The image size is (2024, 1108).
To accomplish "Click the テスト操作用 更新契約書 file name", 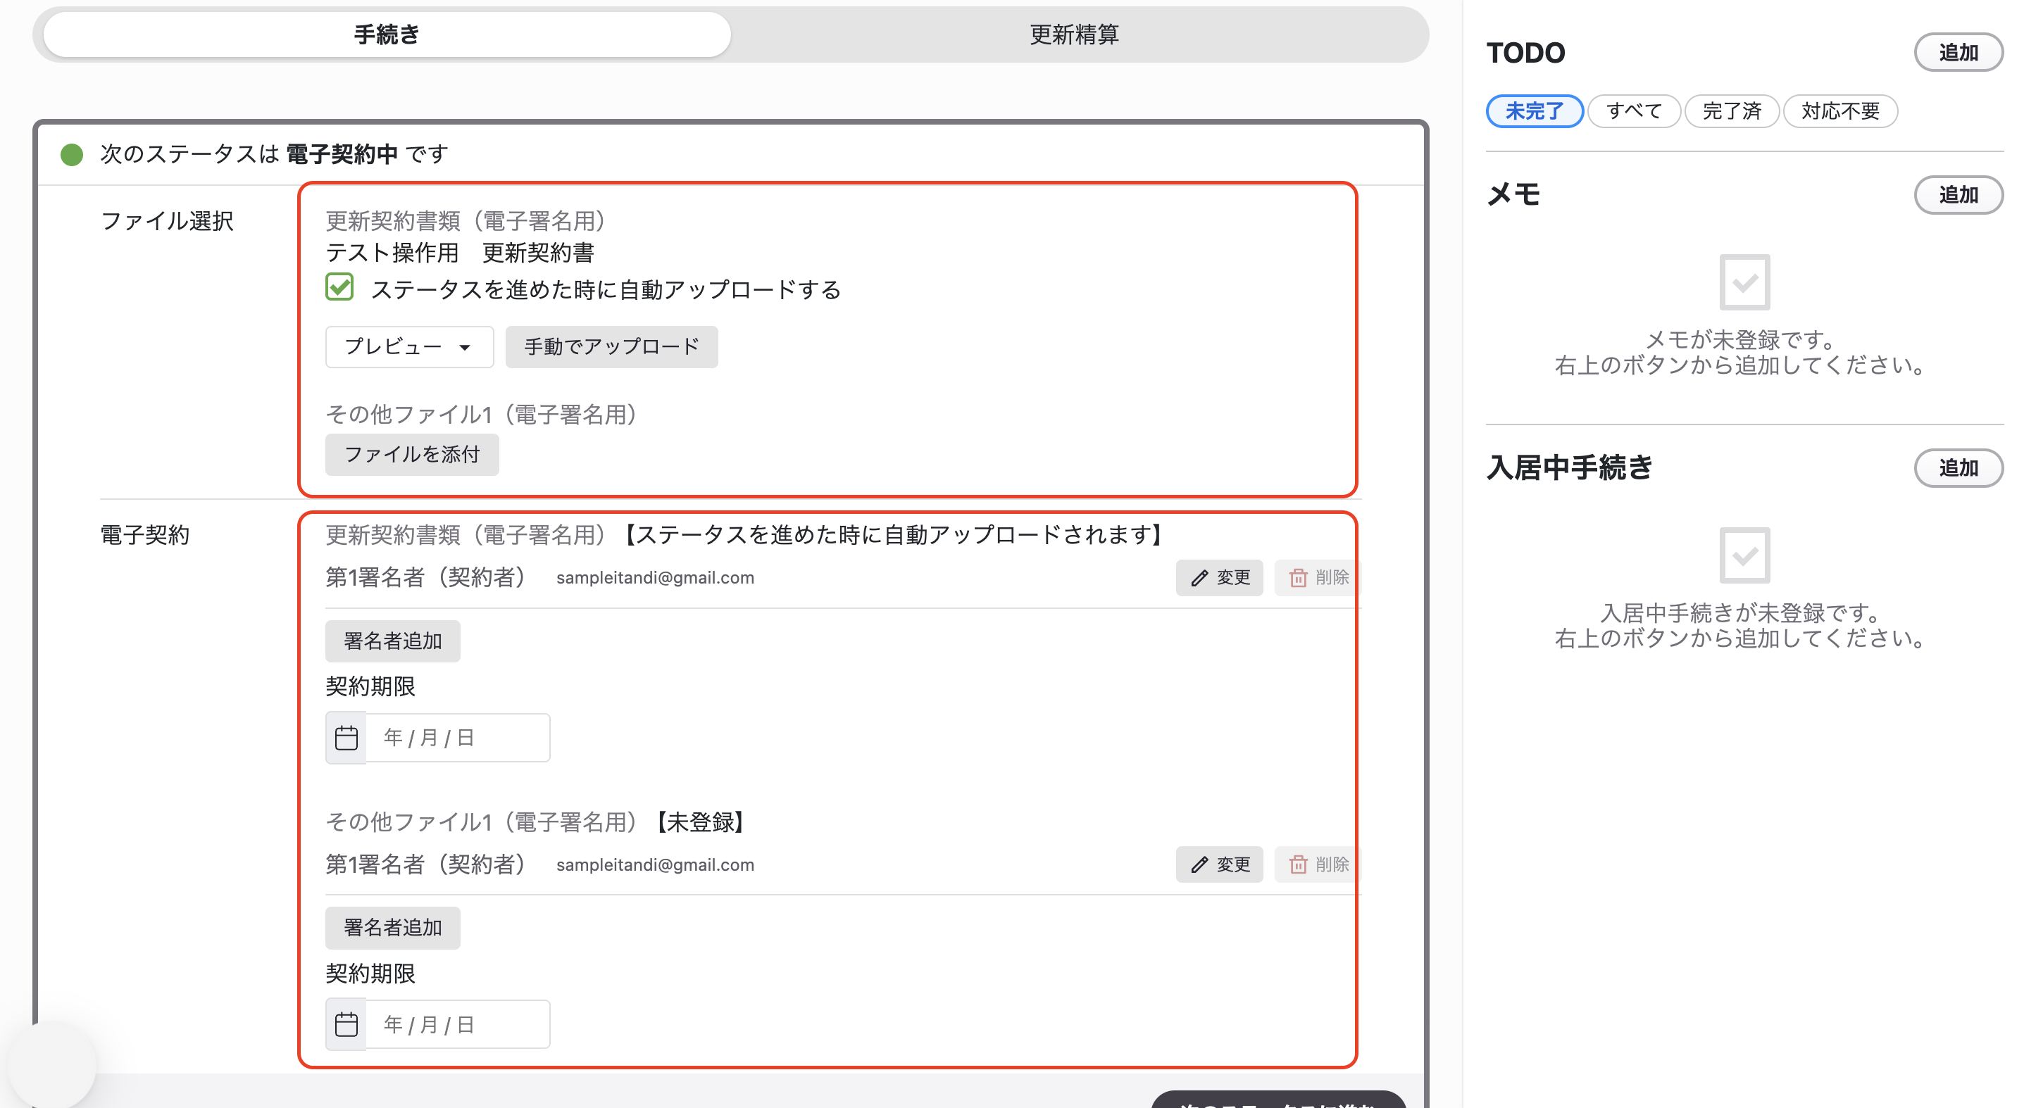I will pos(460,253).
